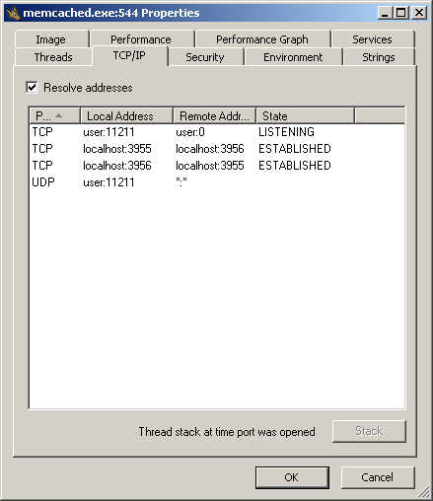Image resolution: width=433 pixels, height=501 pixels.
Task: Open the Performance tab
Action: tap(141, 39)
